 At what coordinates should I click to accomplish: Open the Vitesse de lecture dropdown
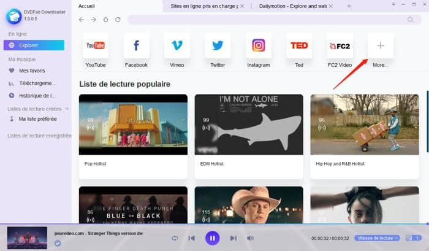(377, 238)
